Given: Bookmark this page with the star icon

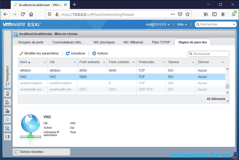Looking at the screenshot, I should click(x=188, y=14).
